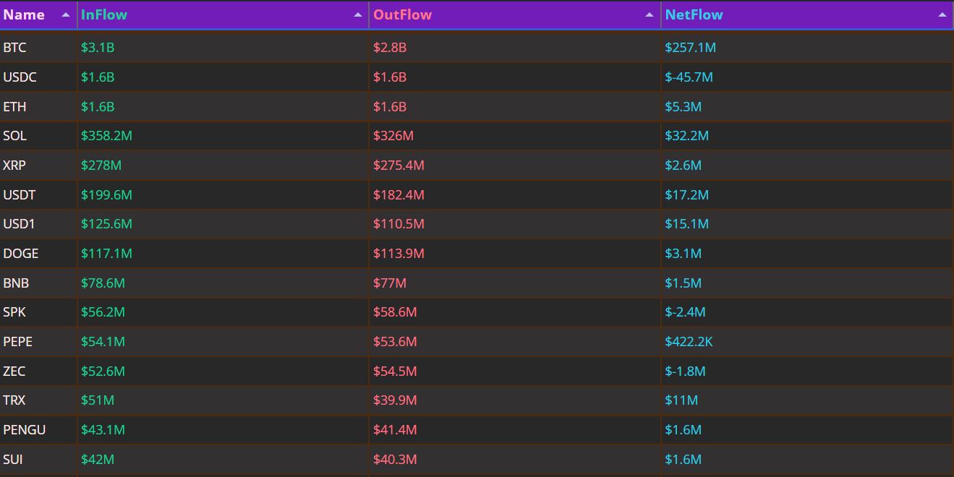Click BTC netflow value $257.1M
Screen dimensions: 954x477
690,48
